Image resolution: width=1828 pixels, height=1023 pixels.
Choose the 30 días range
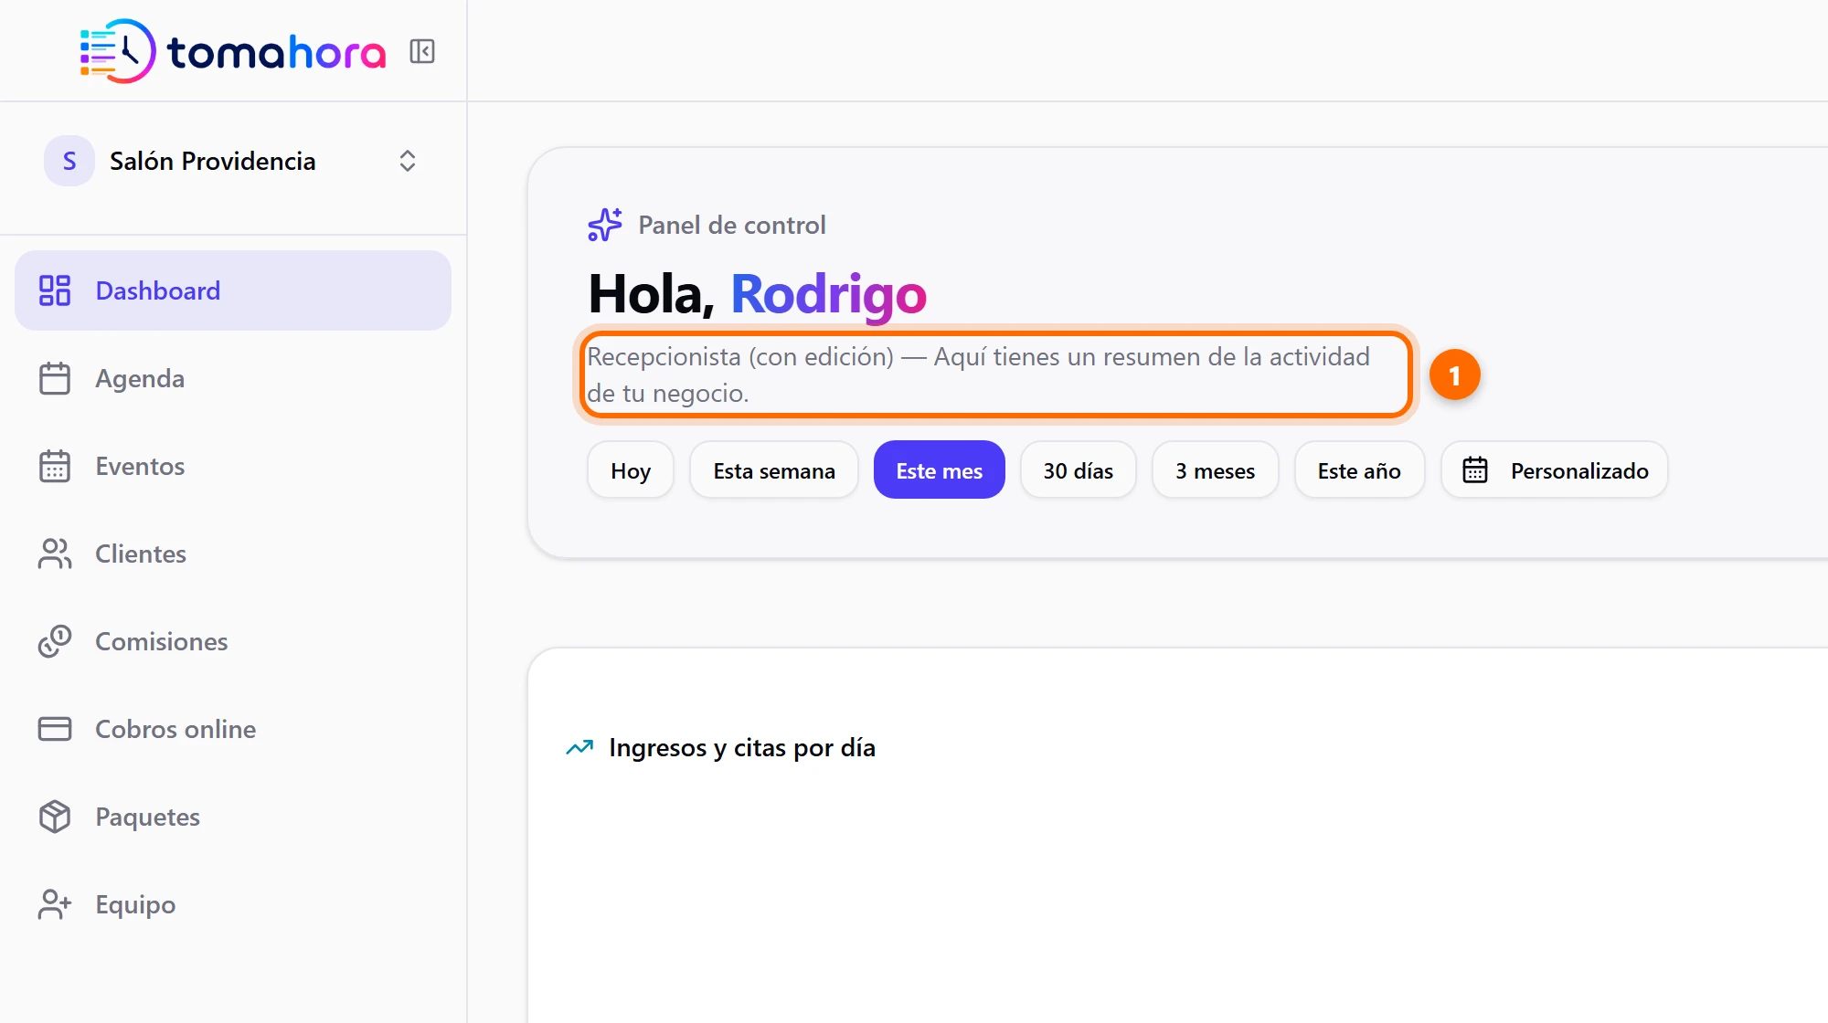(x=1079, y=470)
